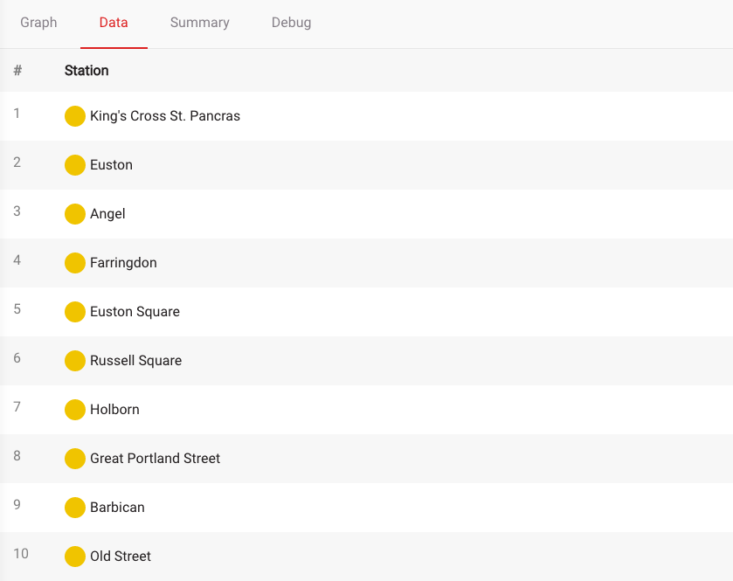
Task: Select the yellow marker for Angel
Action: point(75,214)
